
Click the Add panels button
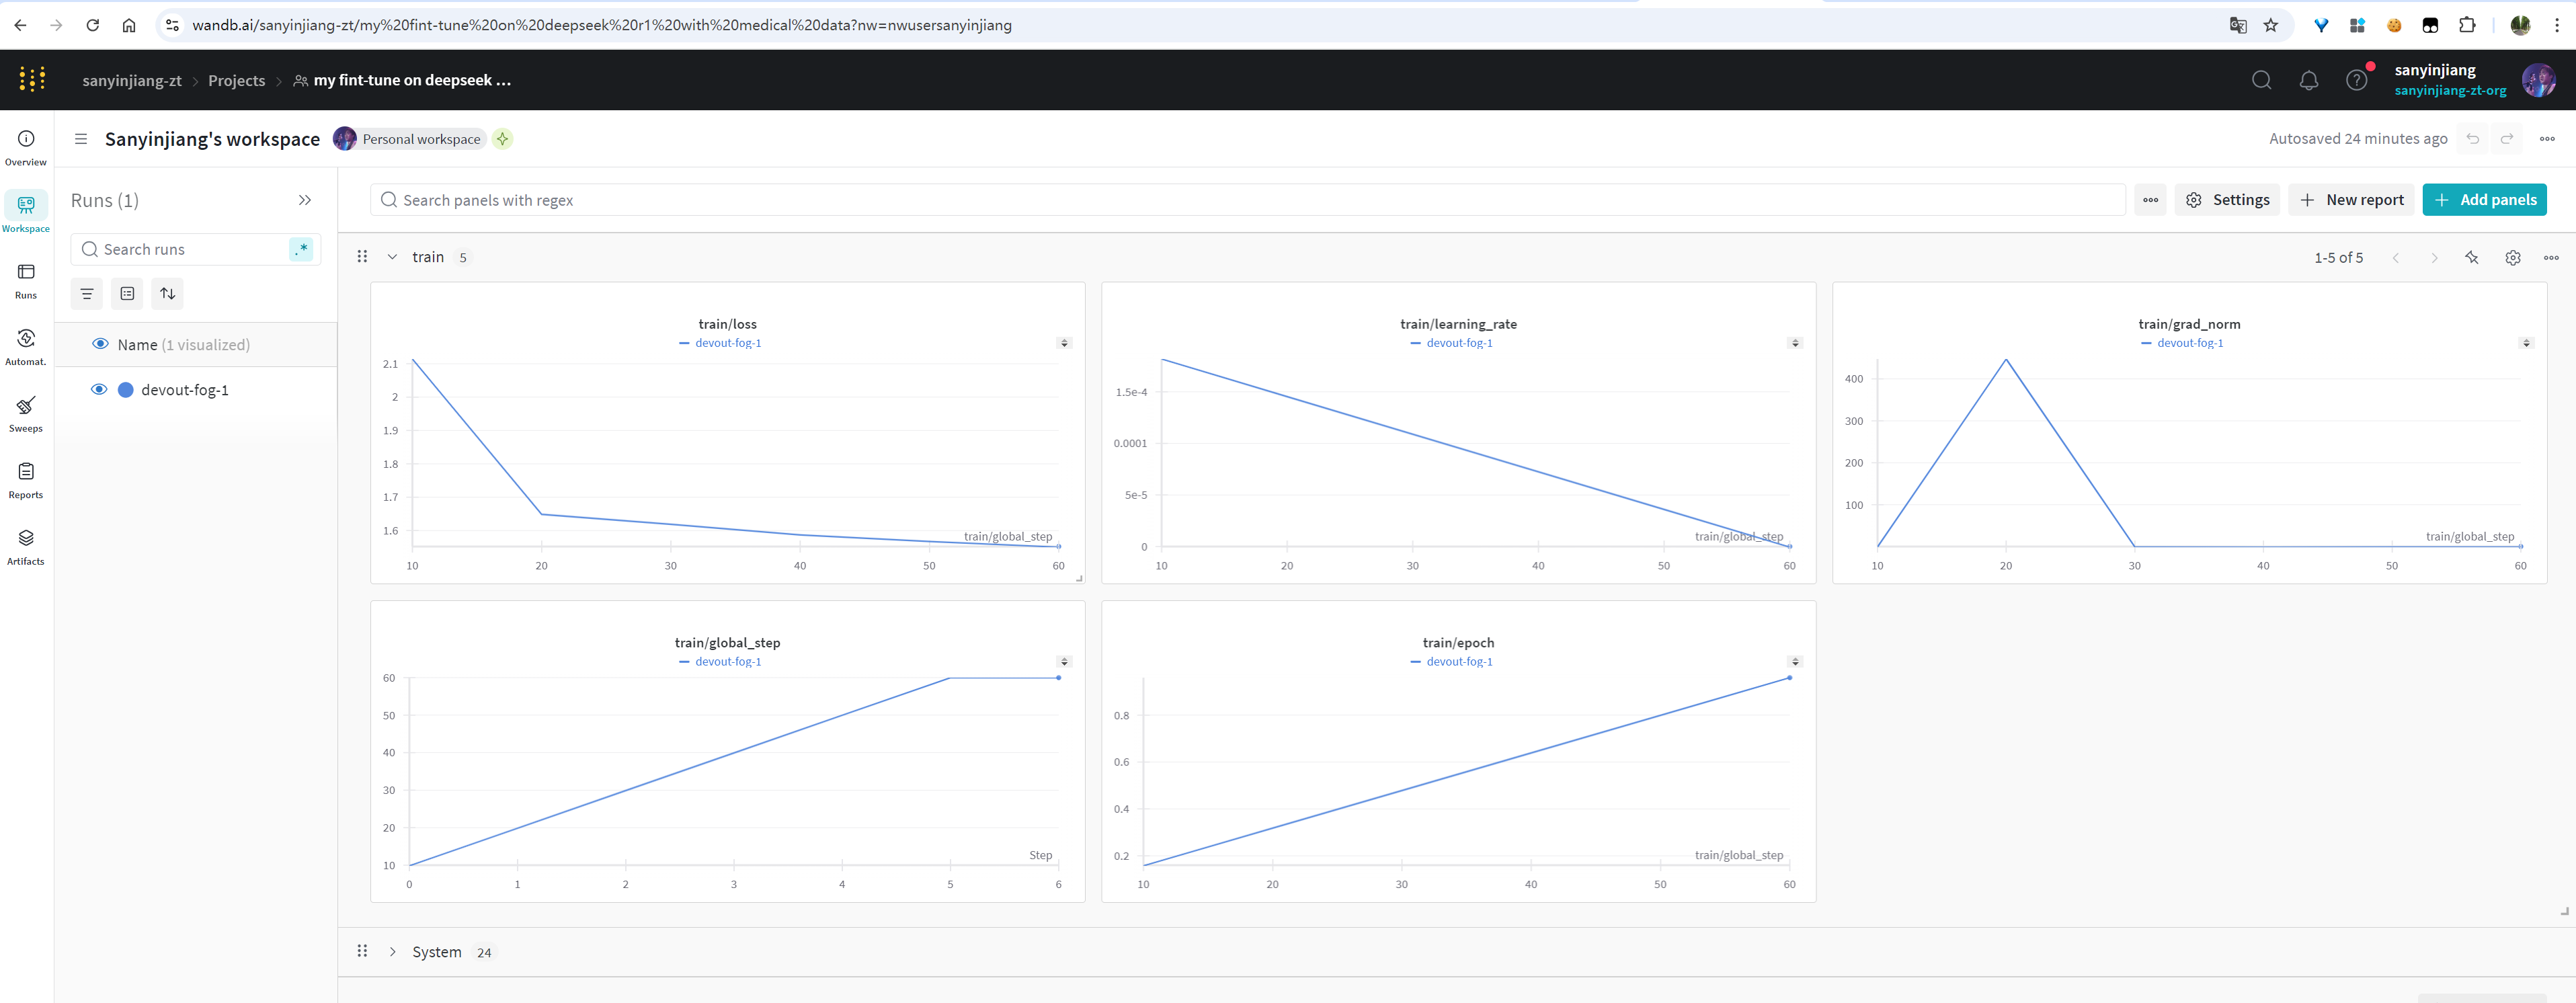click(2484, 200)
